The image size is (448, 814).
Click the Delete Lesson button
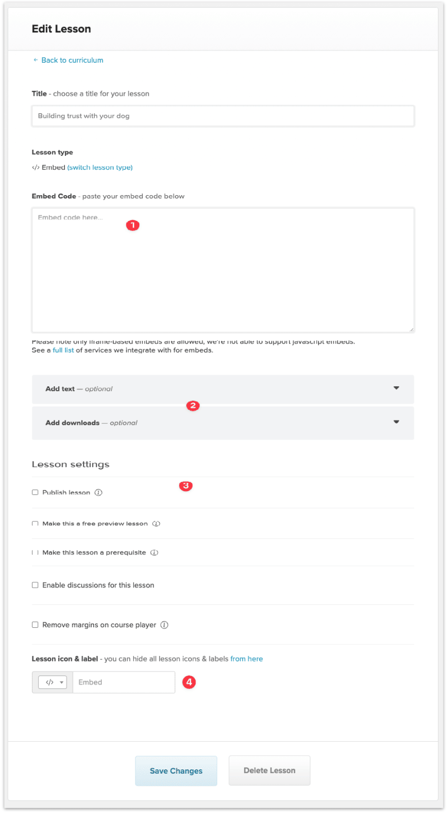[269, 770]
